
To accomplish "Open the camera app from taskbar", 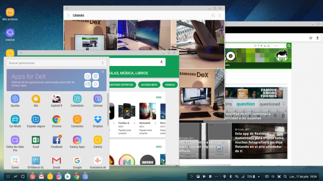I will (85, 177).
